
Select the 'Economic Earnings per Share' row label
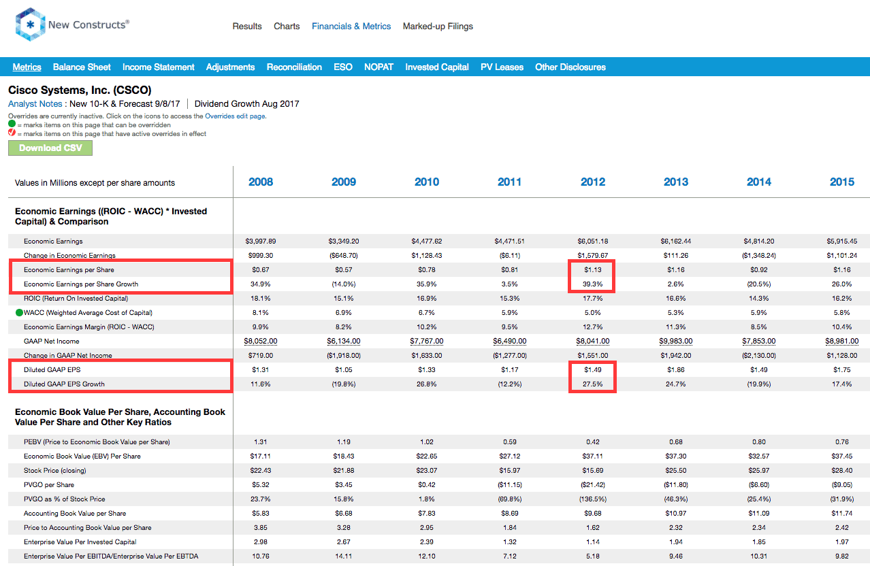tap(69, 270)
